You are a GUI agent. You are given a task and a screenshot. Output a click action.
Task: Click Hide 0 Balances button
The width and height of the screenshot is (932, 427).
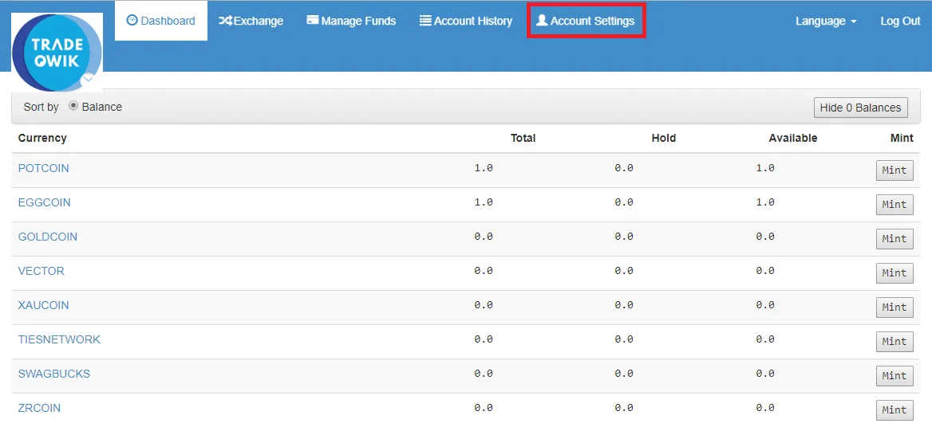coord(861,108)
